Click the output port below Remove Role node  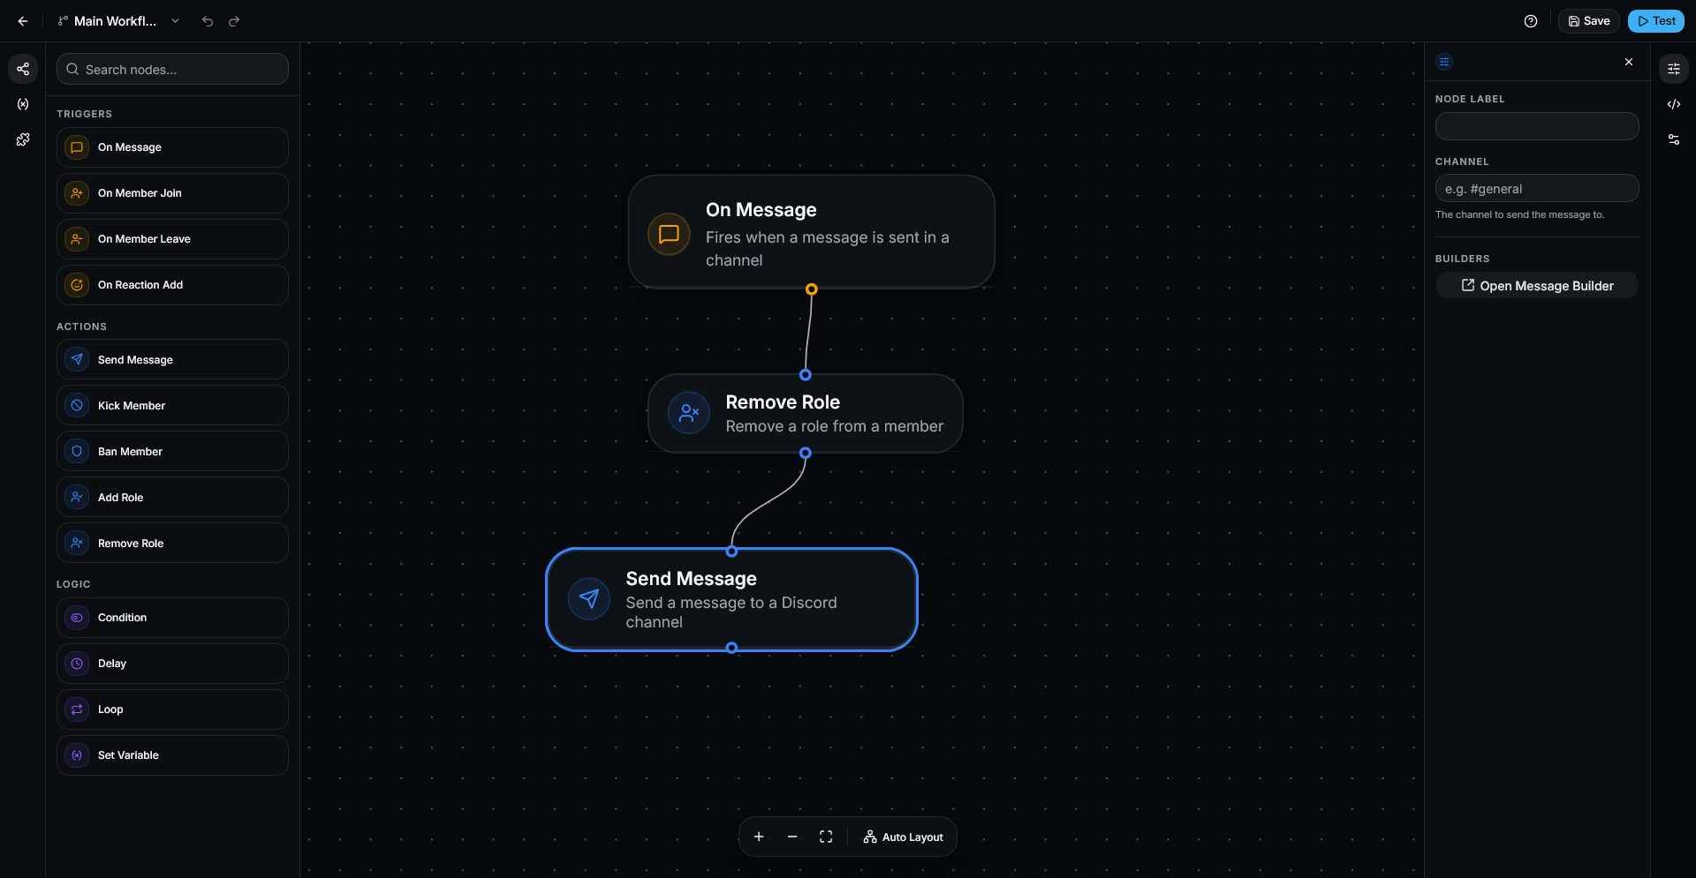[805, 453]
